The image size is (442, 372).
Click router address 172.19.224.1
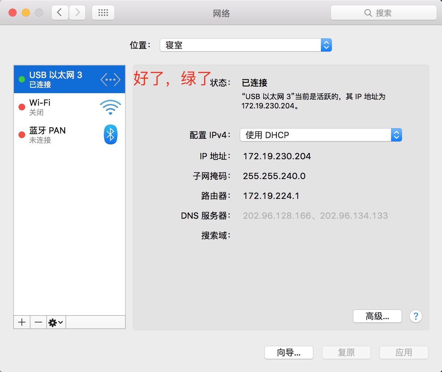pyautogui.click(x=271, y=196)
